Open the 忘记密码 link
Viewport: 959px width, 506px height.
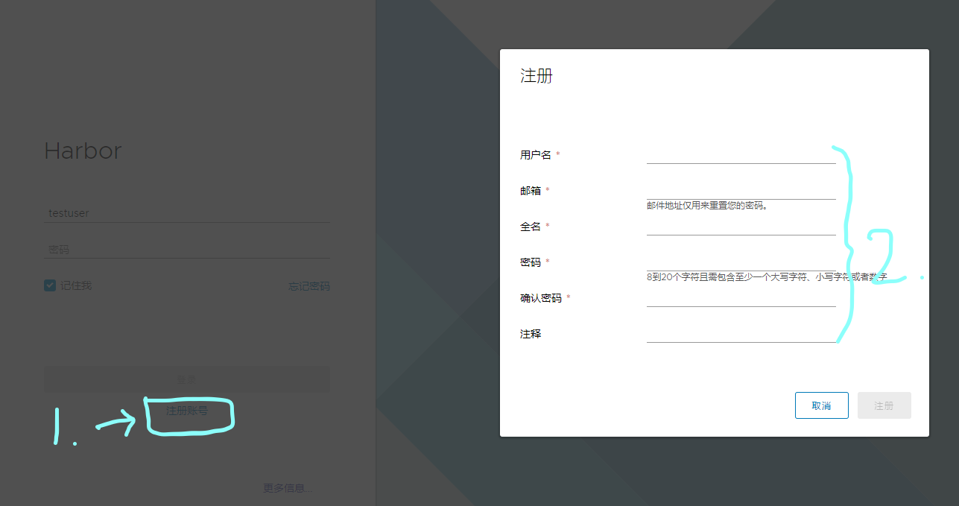point(309,286)
